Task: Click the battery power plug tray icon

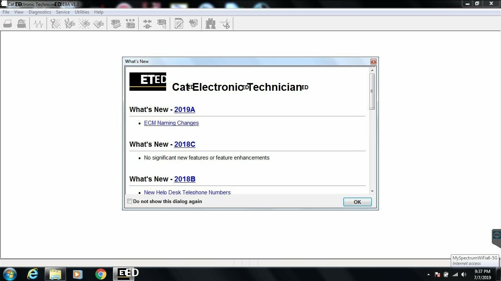Action: click(x=446, y=274)
